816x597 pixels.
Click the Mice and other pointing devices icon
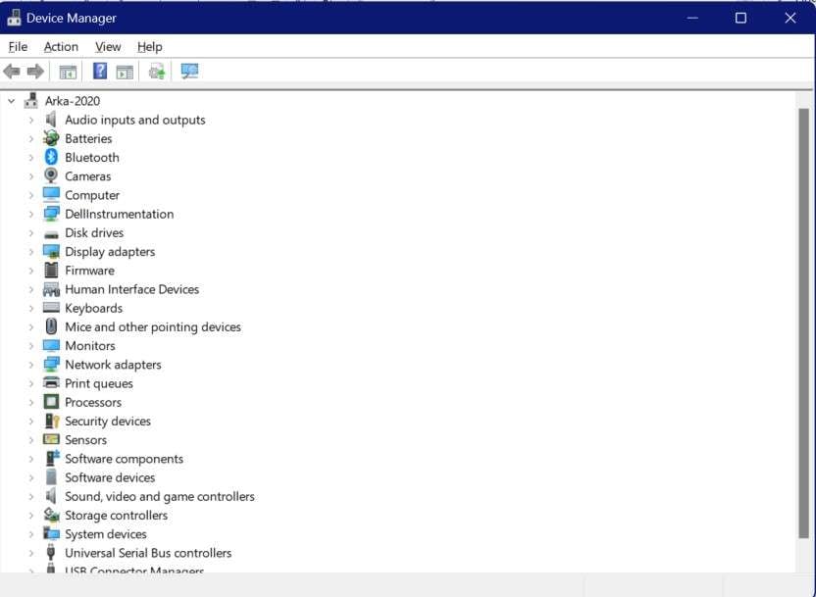point(51,326)
